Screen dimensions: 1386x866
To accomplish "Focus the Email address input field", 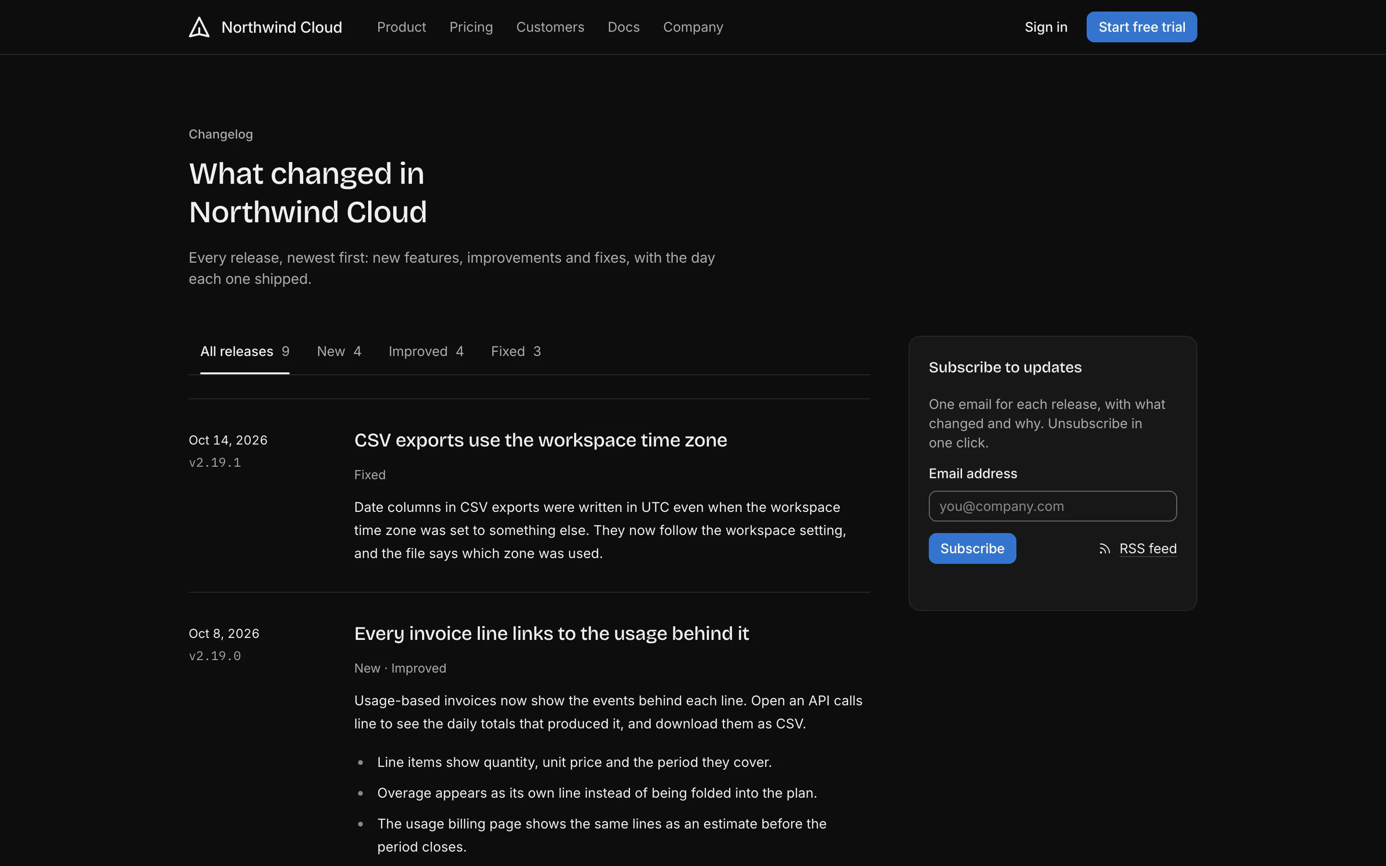I will (1052, 506).
